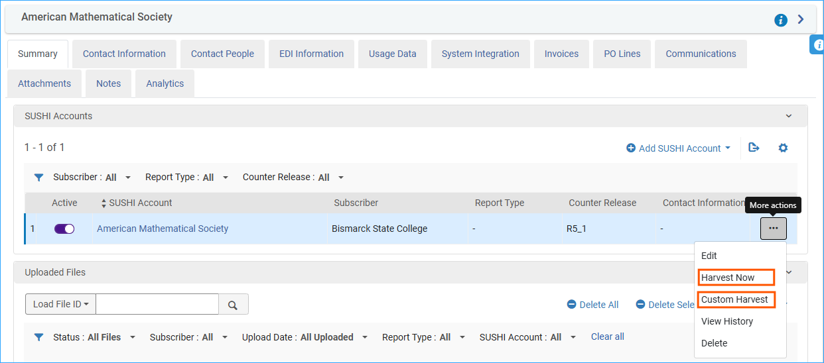Click the Active column header
The image size is (824, 363).
[64, 203]
